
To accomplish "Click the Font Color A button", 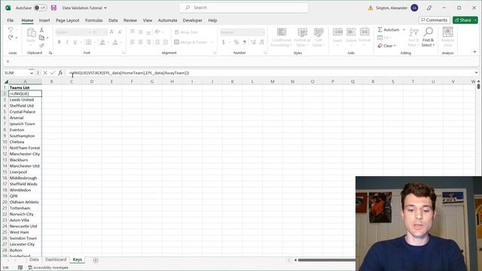I will (x=115, y=42).
